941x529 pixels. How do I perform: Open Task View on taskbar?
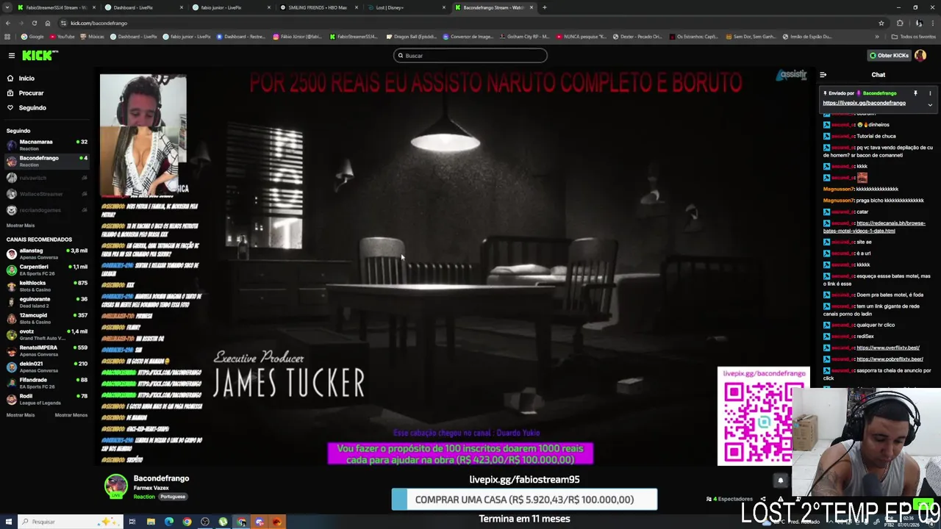[132, 522]
